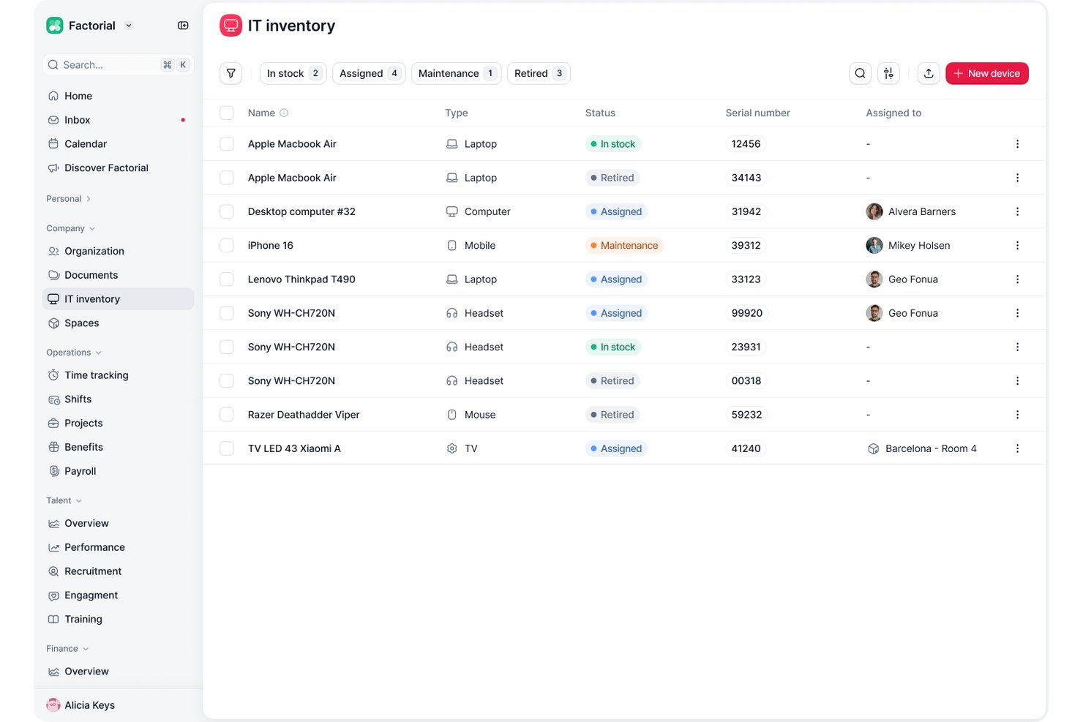
Task: Filter by Maintenance tab
Action: pos(457,73)
